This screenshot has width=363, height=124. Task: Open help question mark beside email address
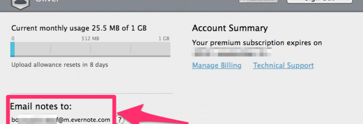pos(120,120)
